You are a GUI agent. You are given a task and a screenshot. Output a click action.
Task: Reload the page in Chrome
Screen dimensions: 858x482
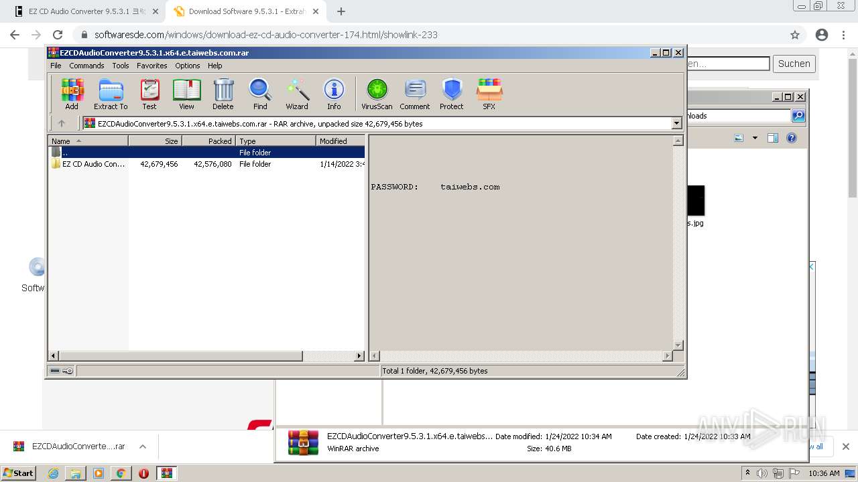(x=58, y=35)
